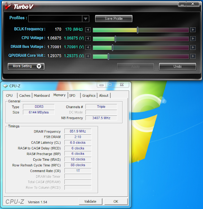Click the QPI/DRAM Core Volt increase arrow
Viewport: 203px width, 209px height.
point(193,56)
